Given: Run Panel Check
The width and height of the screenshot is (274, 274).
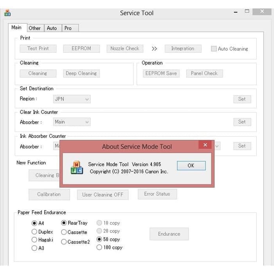Looking at the screenshot, I should (x=204, y=74).
